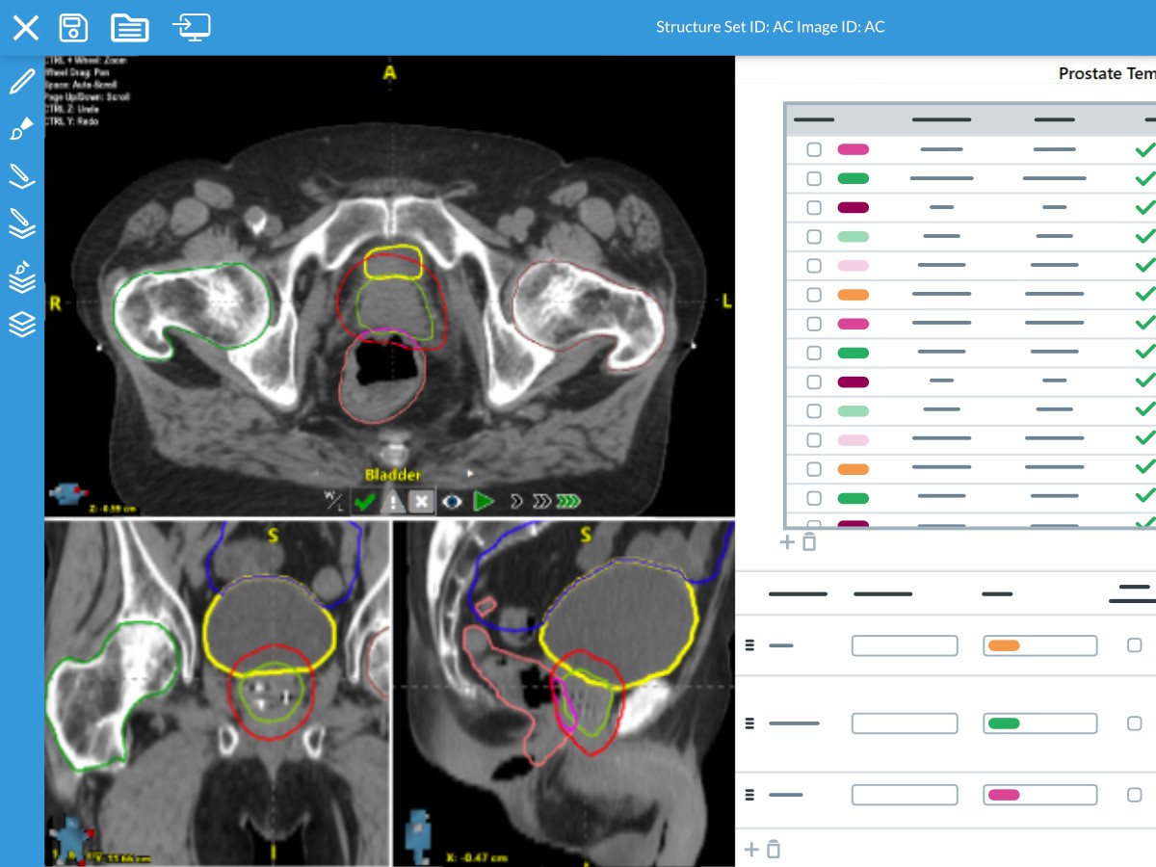Open the orange color dropdown in lower panel
Screen dimensions: 1156x867
(x=1039, y=645)
